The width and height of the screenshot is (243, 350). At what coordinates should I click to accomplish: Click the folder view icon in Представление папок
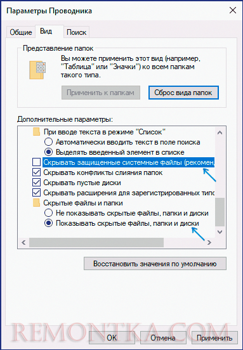[x=37, y=70]
